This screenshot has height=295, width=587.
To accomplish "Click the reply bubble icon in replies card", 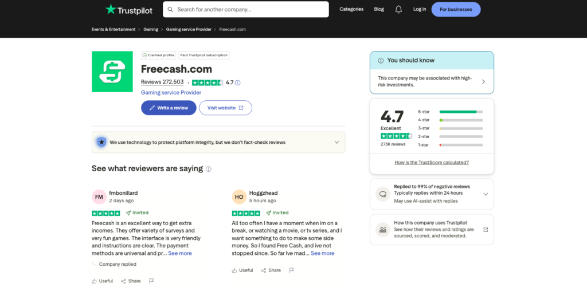I will [382, 194].
